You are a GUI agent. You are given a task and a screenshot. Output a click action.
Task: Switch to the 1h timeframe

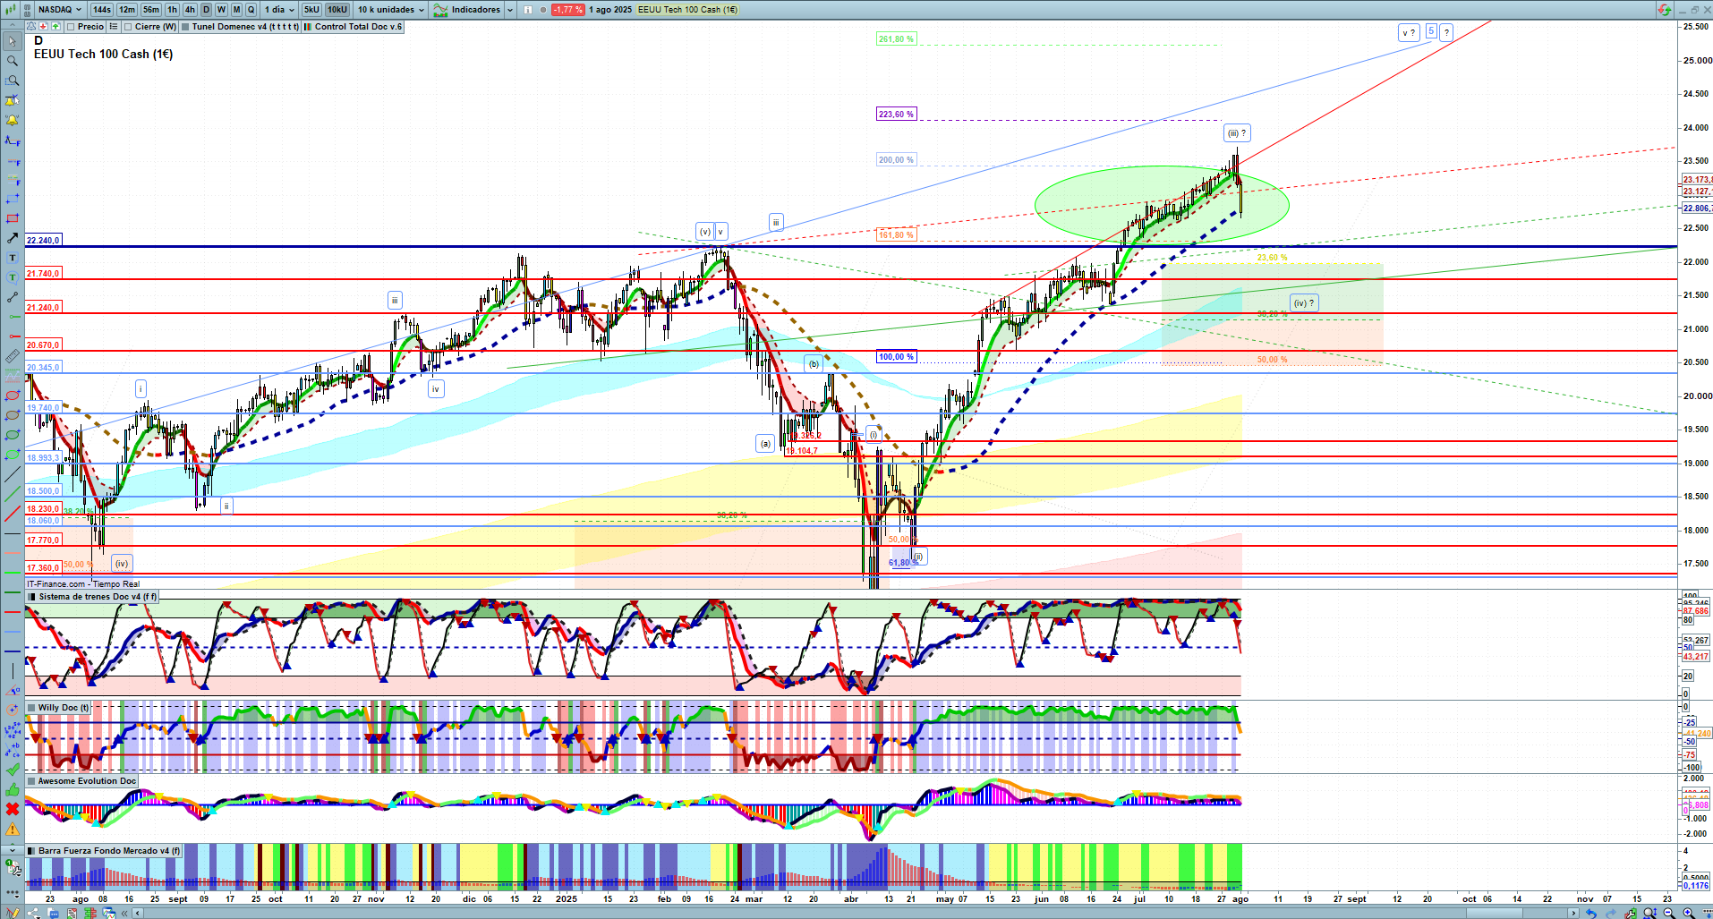tap(172, 10)
